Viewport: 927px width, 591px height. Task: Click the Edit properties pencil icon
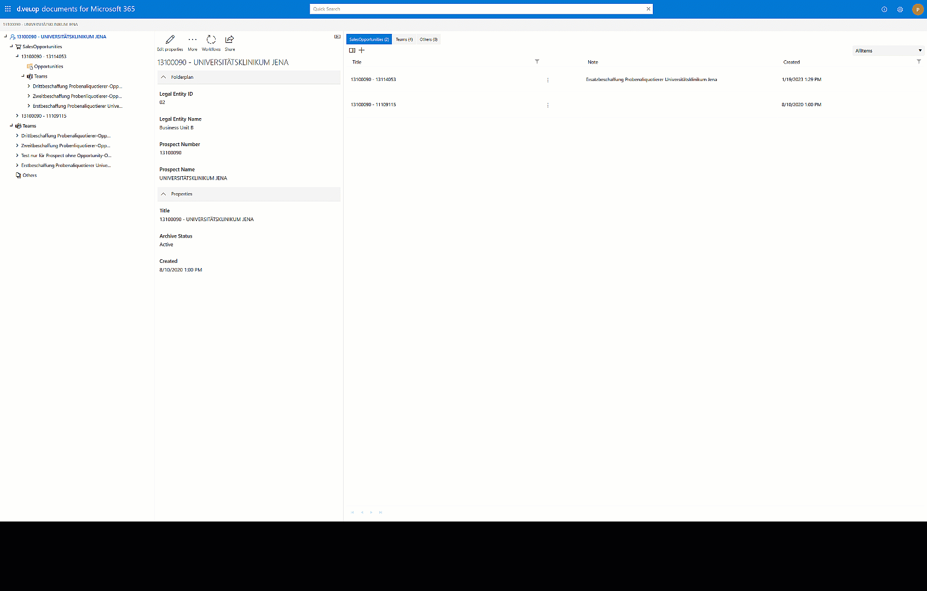[170, 40]
